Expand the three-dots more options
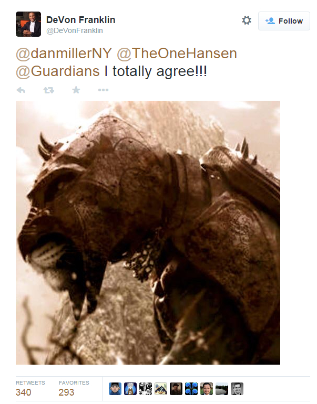 pyautogui.click(x=103, y=90)
